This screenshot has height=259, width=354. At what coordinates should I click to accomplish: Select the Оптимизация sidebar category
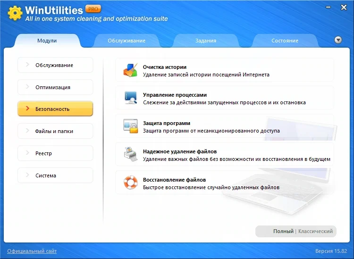point(55,87)
